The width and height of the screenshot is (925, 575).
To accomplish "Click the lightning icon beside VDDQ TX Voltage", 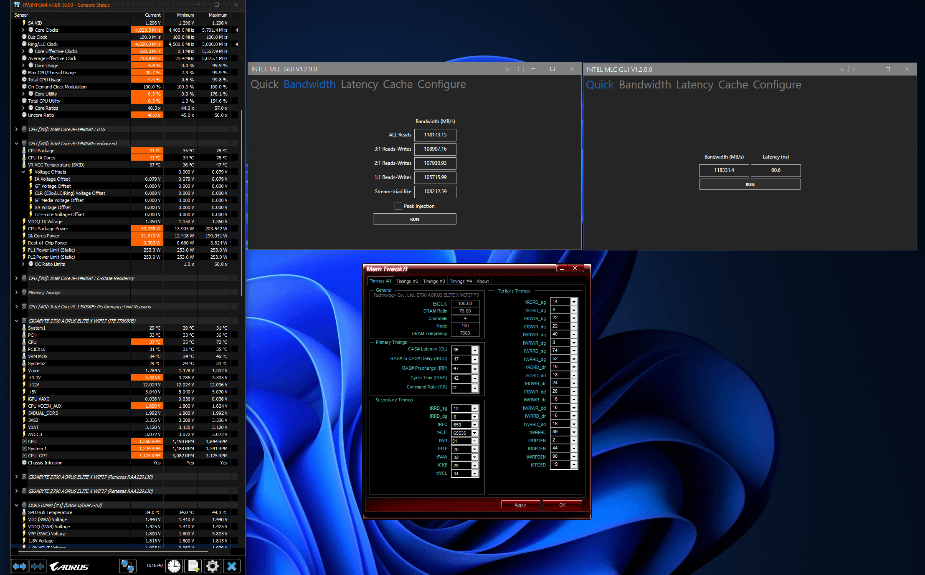I will coord(24,222).
